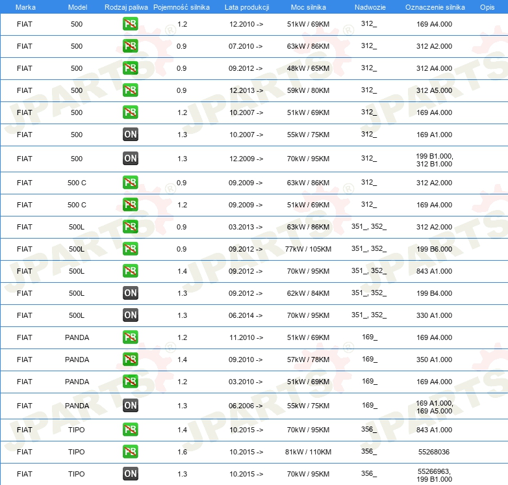
Task: Click the Rodzaj paliwa column header
Action: pos(126,7)
